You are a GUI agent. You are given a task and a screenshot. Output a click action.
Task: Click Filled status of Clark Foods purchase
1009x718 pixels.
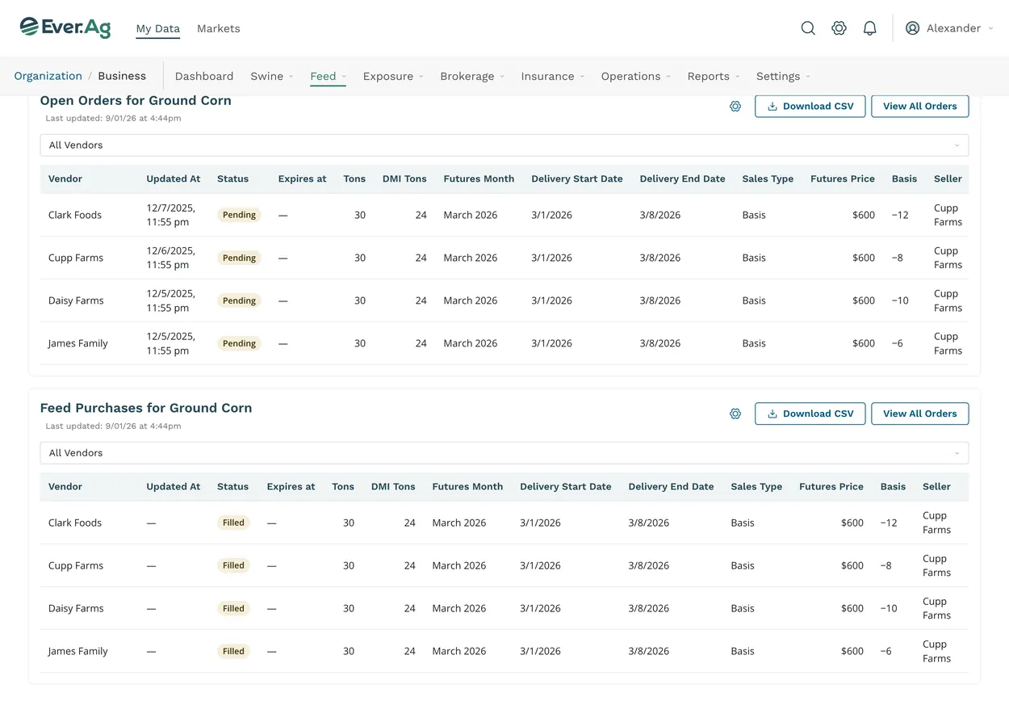pos(233,523)
